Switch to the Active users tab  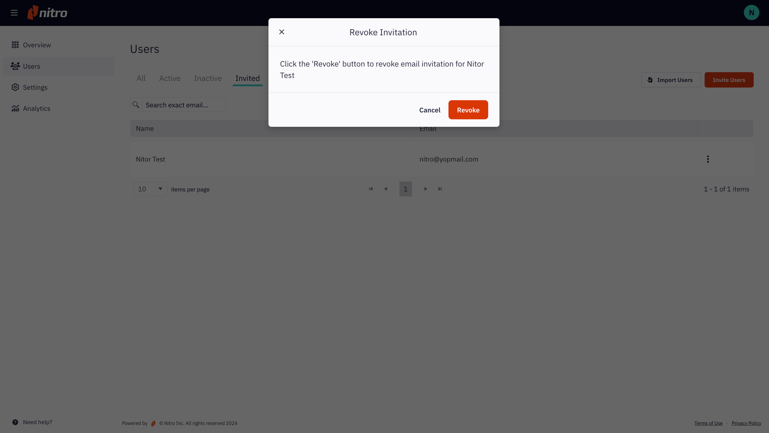[x=170, y=78]
